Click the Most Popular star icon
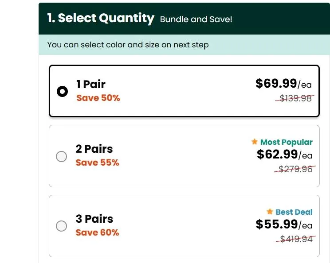The height and width of the screenshot is (263, 330). 254,142
